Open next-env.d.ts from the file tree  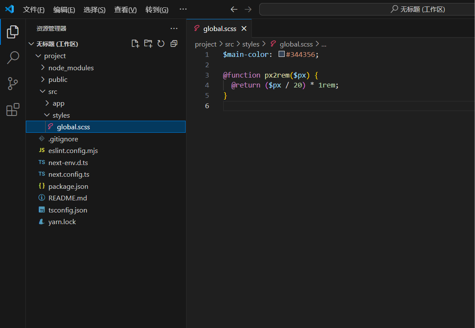(x=106, y=162)
